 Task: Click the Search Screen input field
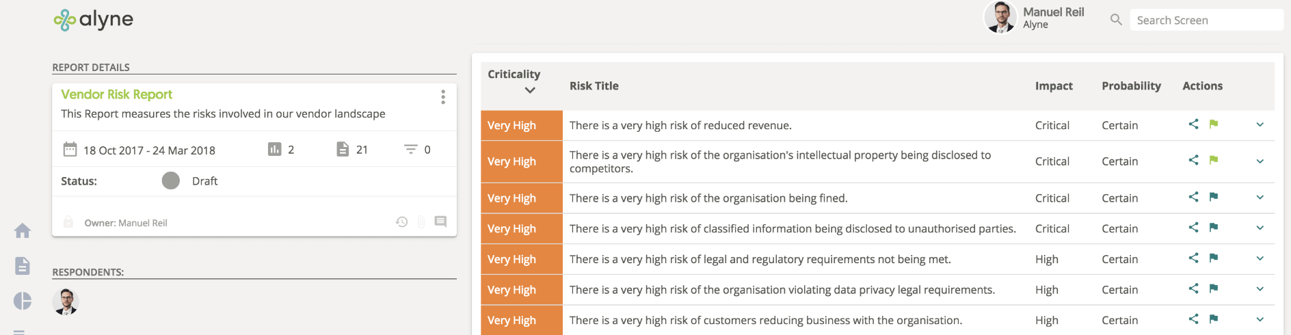[x=1206, y=20]
